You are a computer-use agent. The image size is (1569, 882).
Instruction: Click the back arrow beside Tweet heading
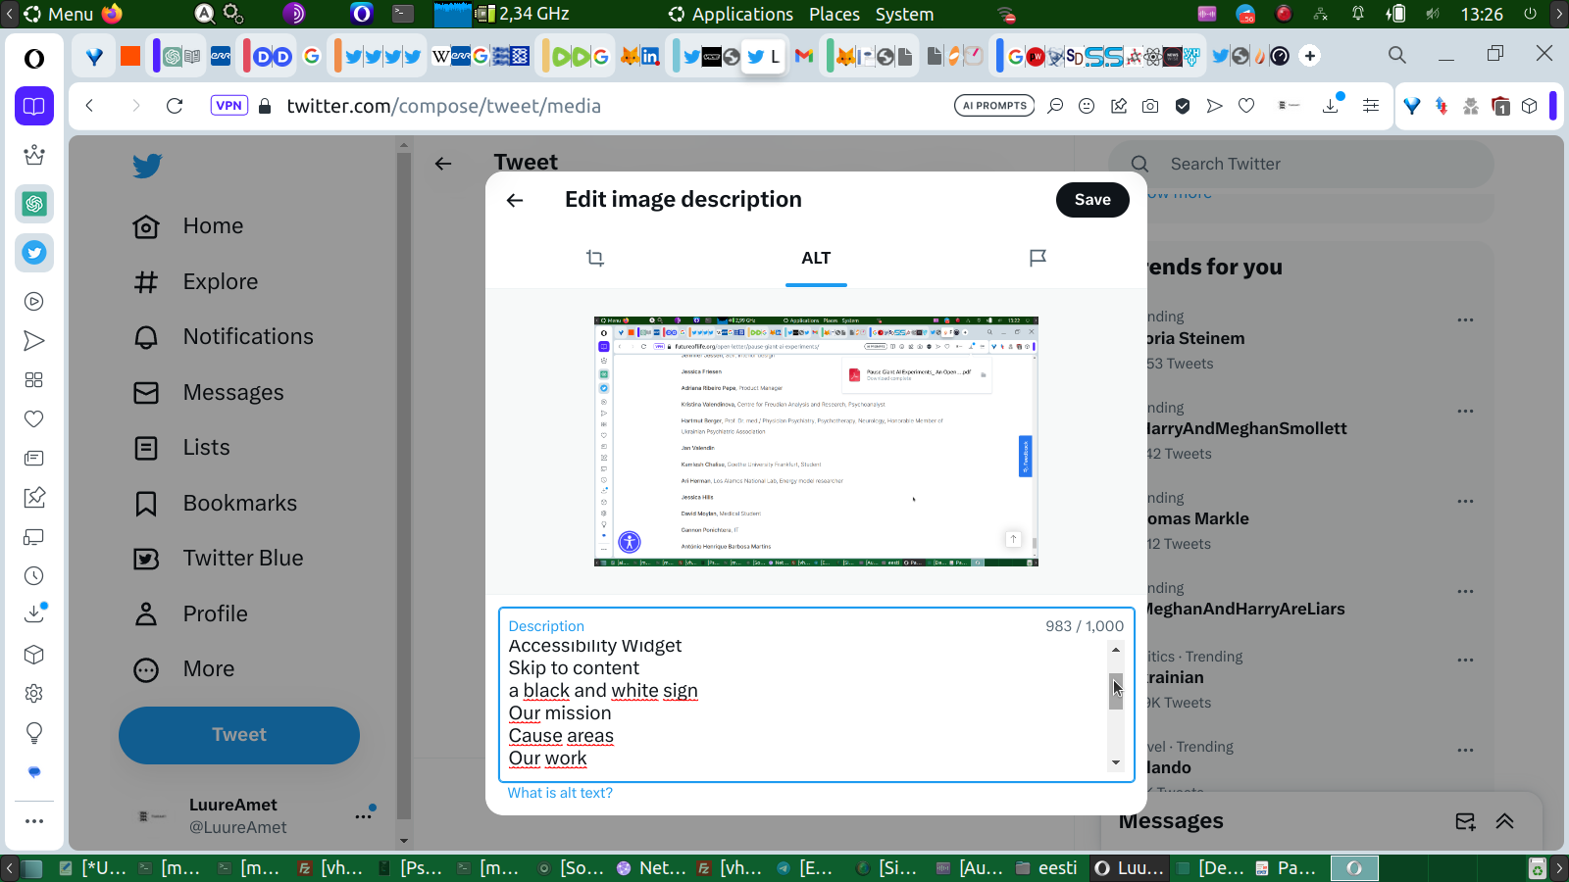tap(443, 164)
